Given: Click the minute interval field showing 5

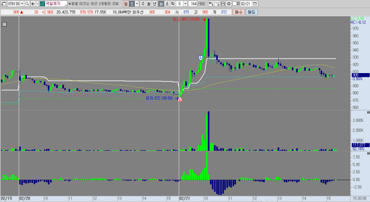Looking at the screenshot, I should [x=179, y=4].
